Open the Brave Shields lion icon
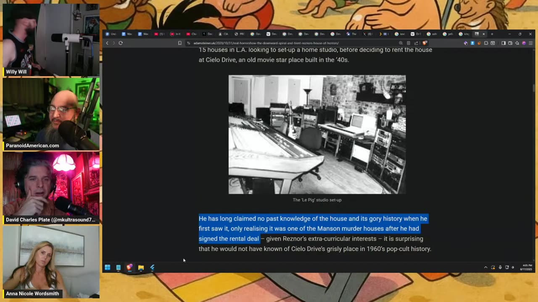This screenshot has height=302, width=538. point(425,43)
